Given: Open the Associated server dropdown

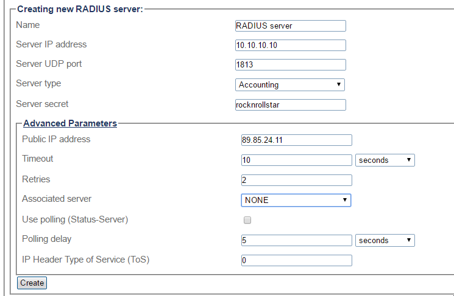Looking at the screenshot, I should point(296,200).
